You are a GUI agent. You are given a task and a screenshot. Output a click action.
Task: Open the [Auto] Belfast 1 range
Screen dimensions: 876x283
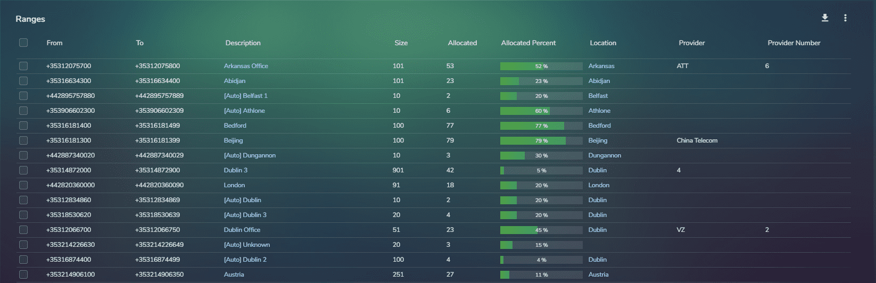click(245, 96)
